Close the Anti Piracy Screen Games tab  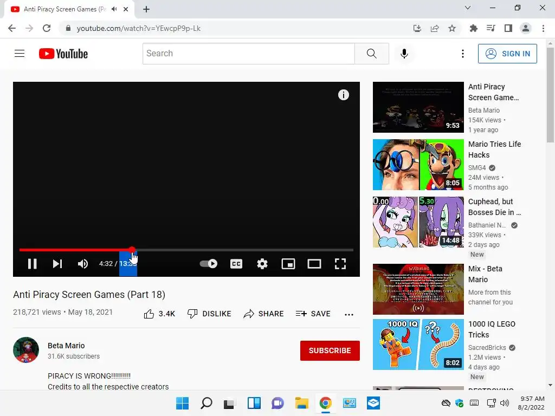(126, 9)
